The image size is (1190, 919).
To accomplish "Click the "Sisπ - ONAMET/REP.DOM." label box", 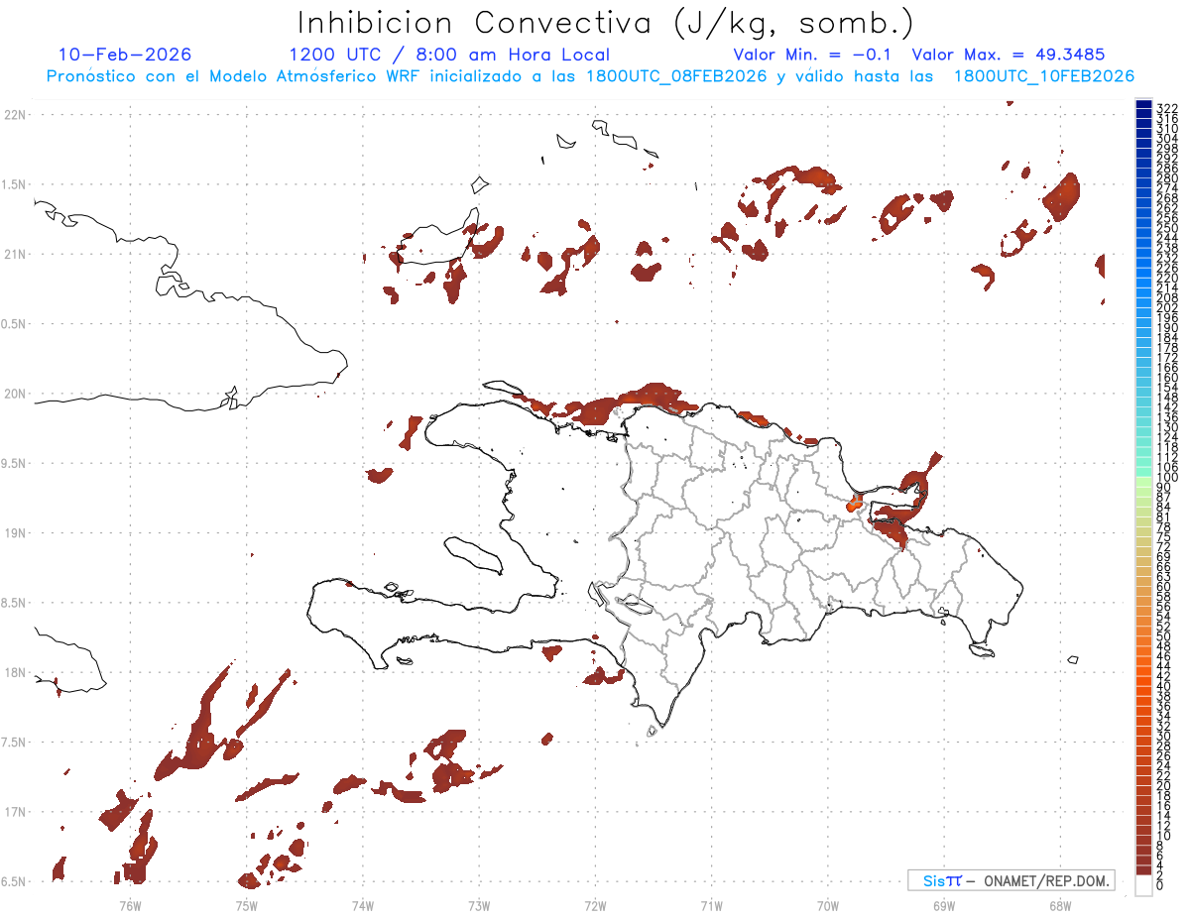I will coord(1011,880).
